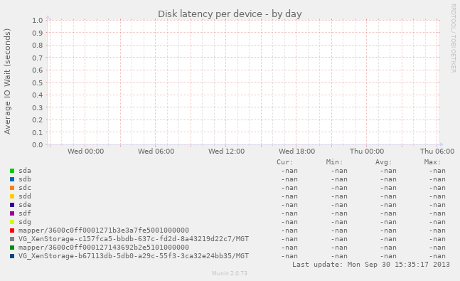Select the sdg legend label
The height and width of the screenshot is (281, 460).
(25, 222)
